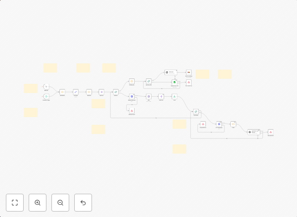Image resolution: width=297 pixels, height=217 pixels.
Task: Click the undo arrow button
Action: 83,203
